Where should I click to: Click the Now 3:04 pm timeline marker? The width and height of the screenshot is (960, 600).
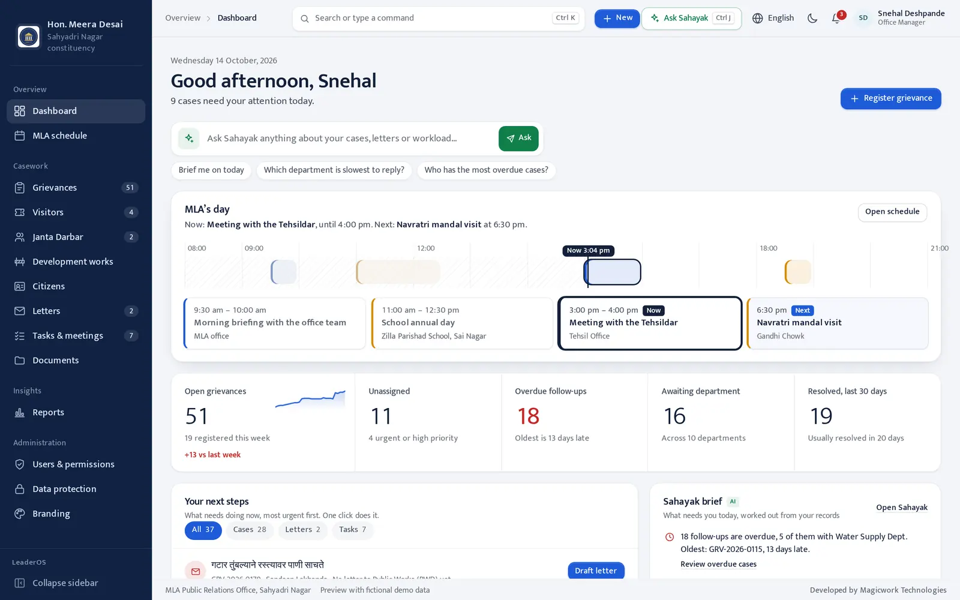[x=588, y=251]
